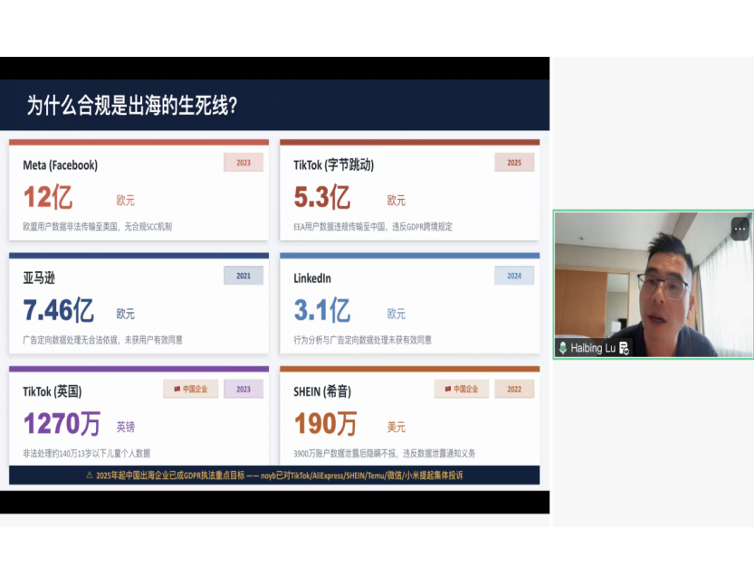Click the 中国企业 tag on TikTok (英国) card
Image resolution: width=755 pixels, height=565 pixels.
[191, 389]
